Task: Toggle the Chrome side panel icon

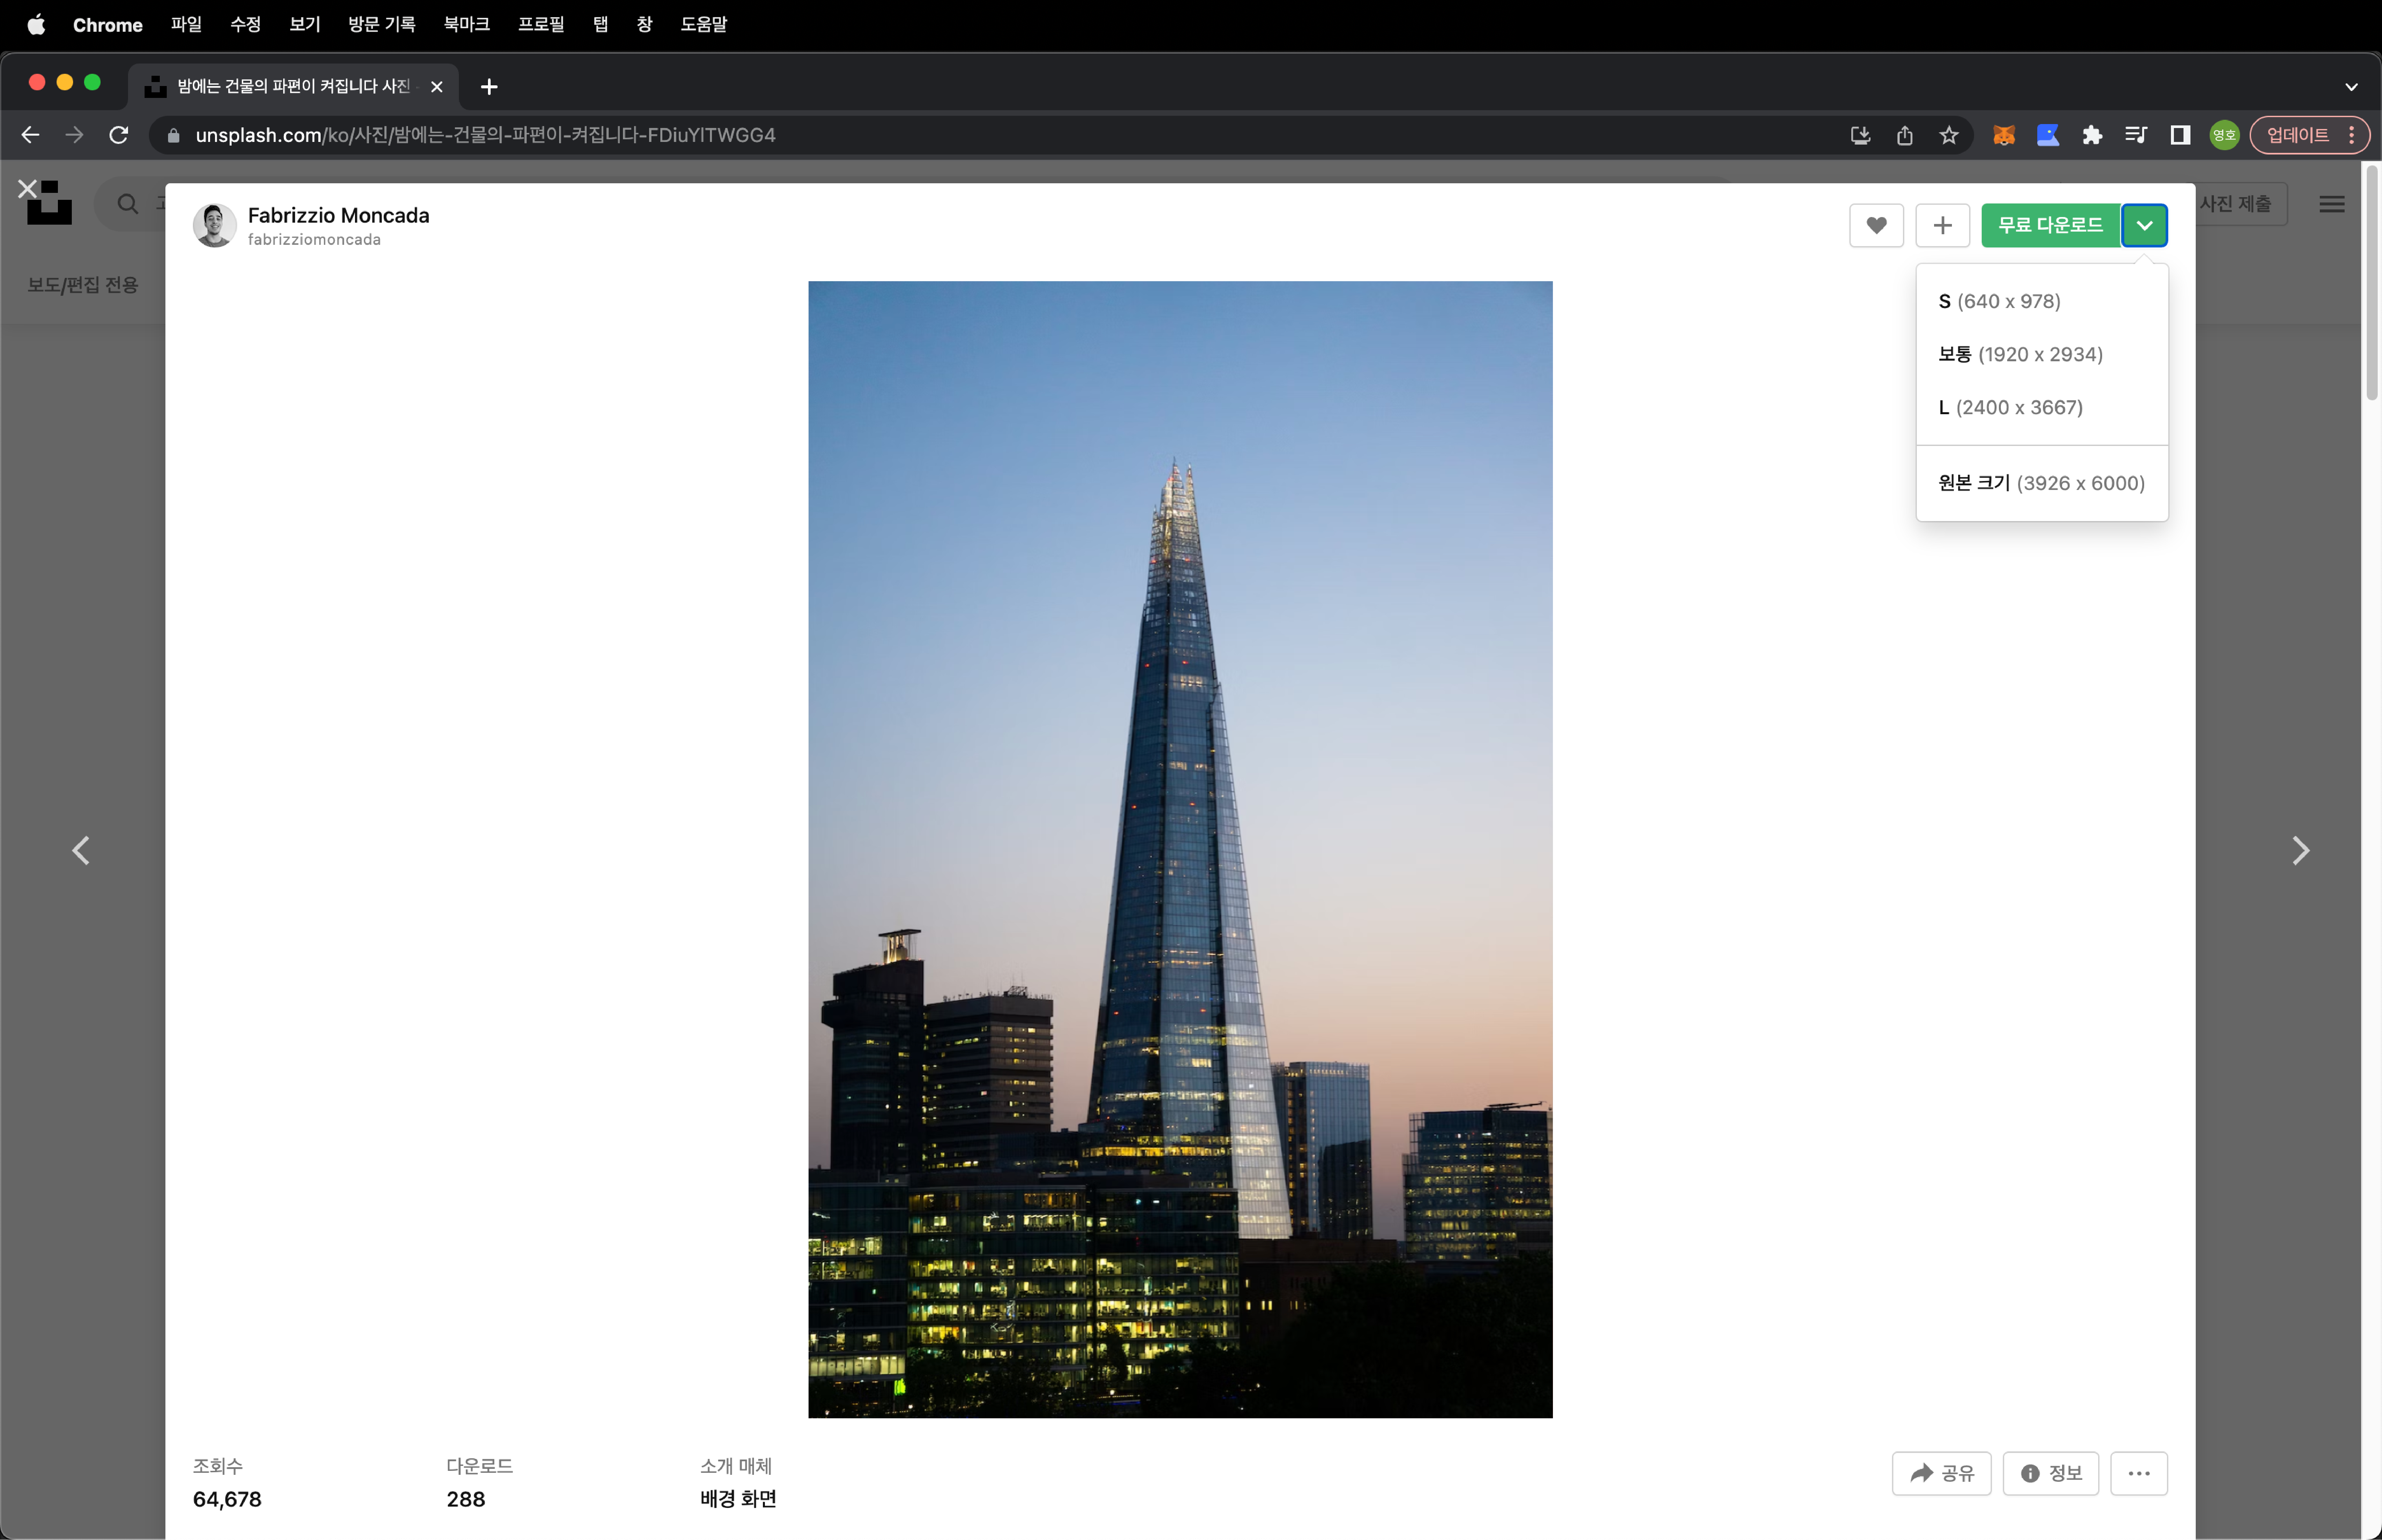Action: pyautogui.click(x=2180, y=135)
